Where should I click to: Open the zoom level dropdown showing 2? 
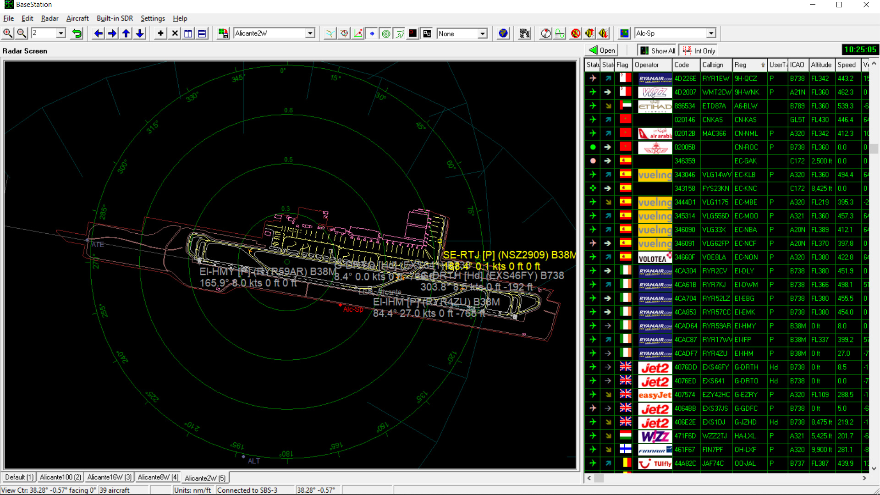point(60,33)
